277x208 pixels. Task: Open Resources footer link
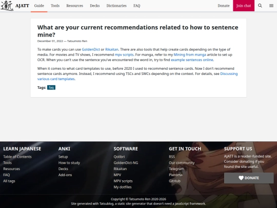click(11, 169)
